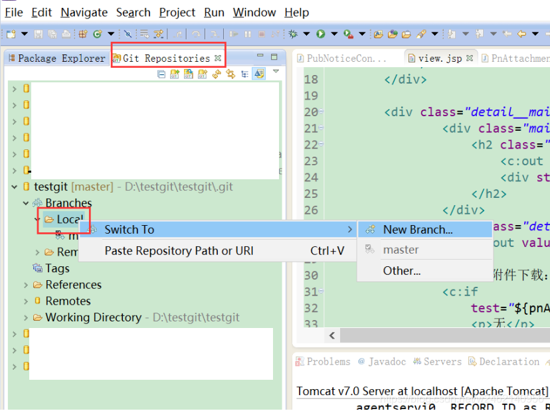
Task: Open the Search toolbar dropdown arrow
Action: click(x=434, y=34)
